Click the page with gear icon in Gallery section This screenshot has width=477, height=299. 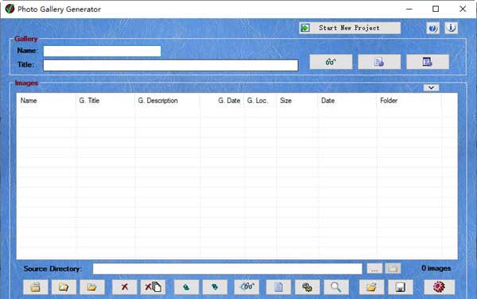(379, 62)
